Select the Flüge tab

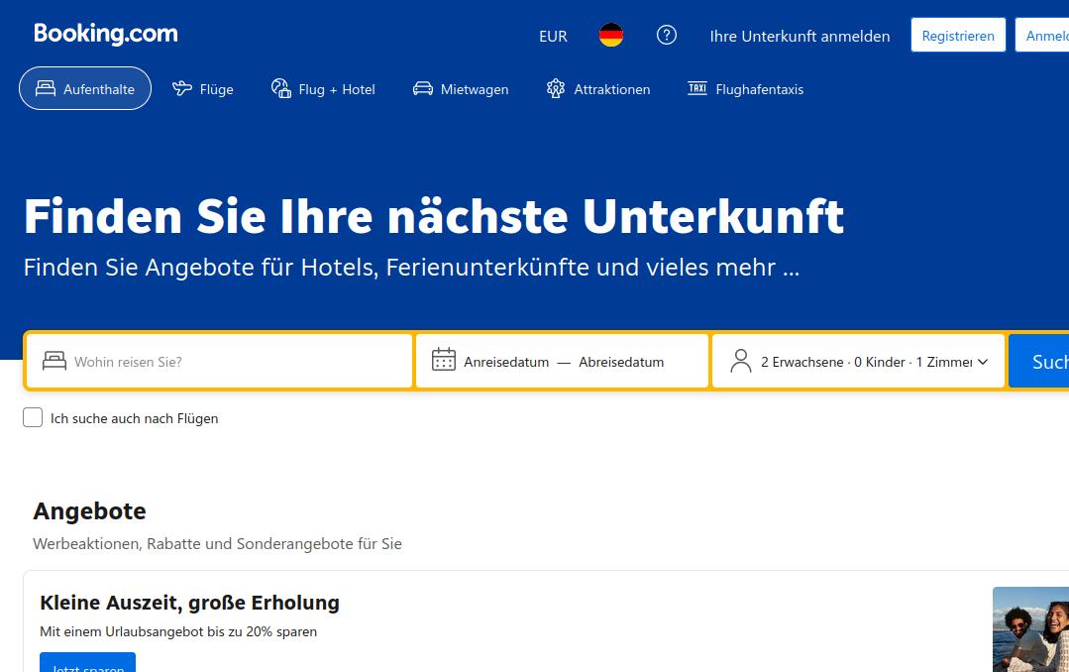[x=202, y=88]
